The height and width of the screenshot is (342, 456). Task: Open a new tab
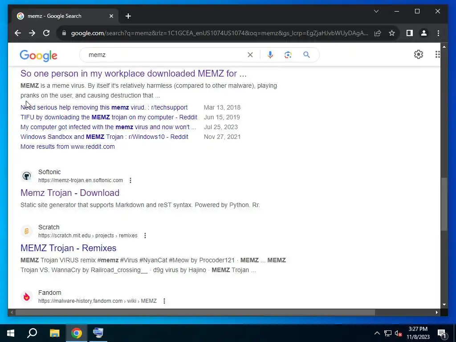point(128,16)
